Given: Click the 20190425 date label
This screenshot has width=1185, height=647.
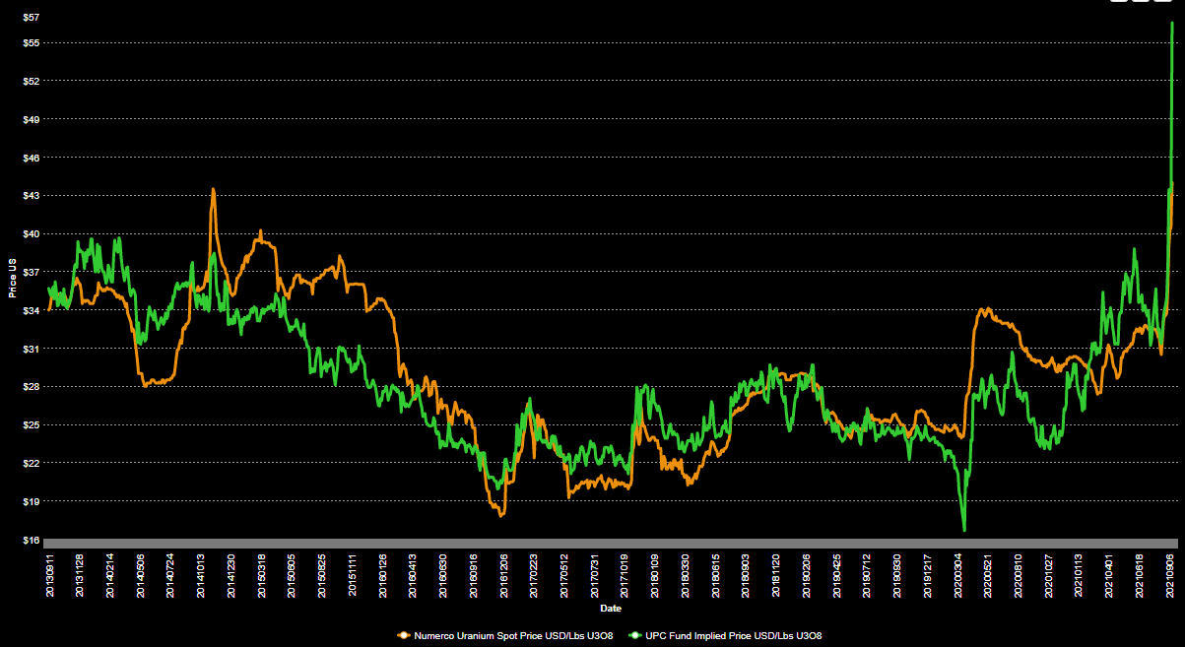Looking at the screenshot, I should (835, 574).
